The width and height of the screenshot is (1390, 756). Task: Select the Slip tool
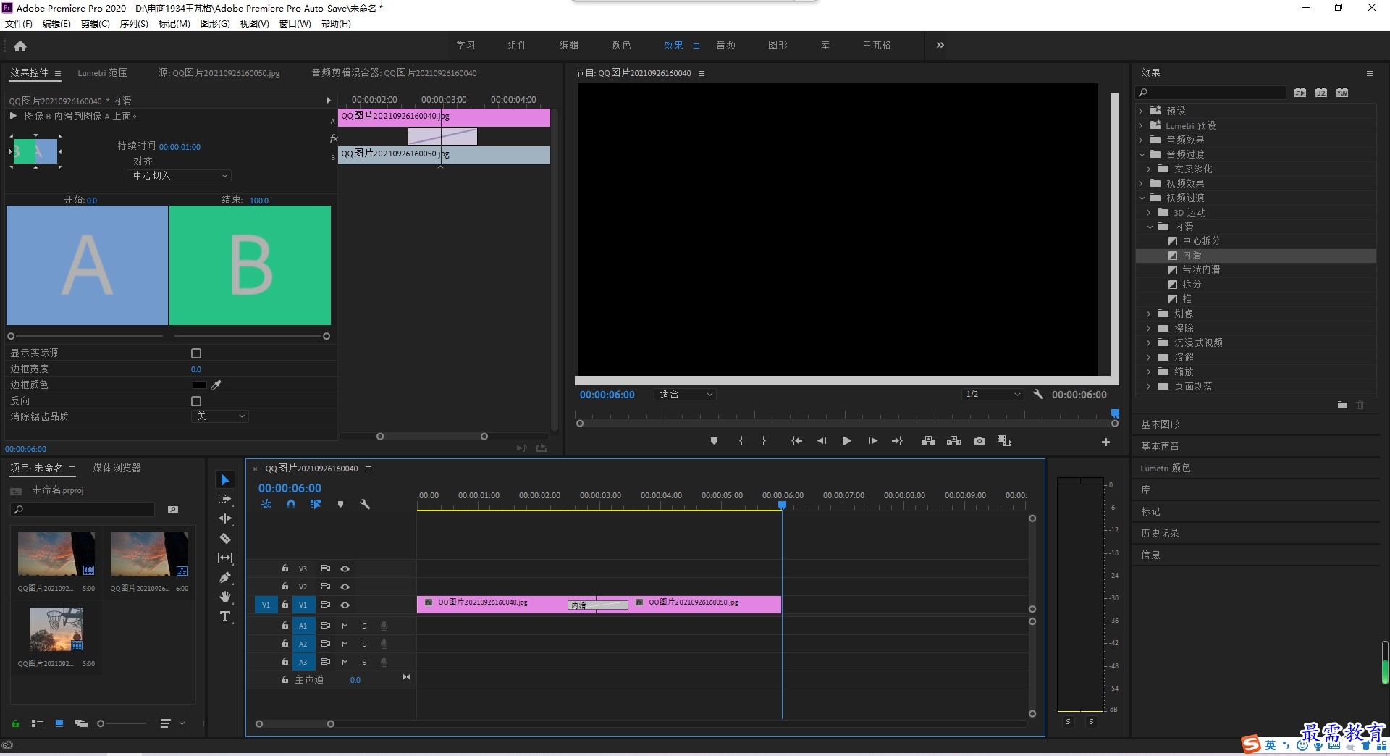pyautogui.click(x=225, y=558)
